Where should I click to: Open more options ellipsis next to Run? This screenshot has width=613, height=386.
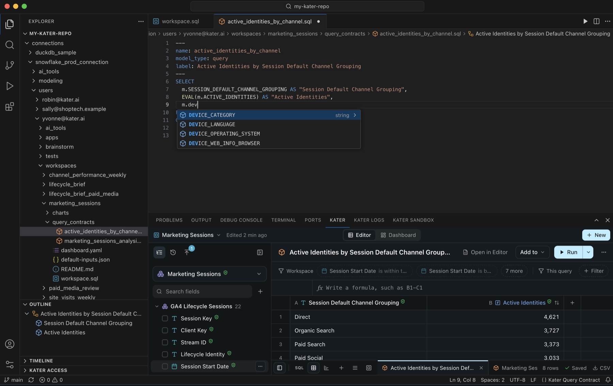click(604, 252)
